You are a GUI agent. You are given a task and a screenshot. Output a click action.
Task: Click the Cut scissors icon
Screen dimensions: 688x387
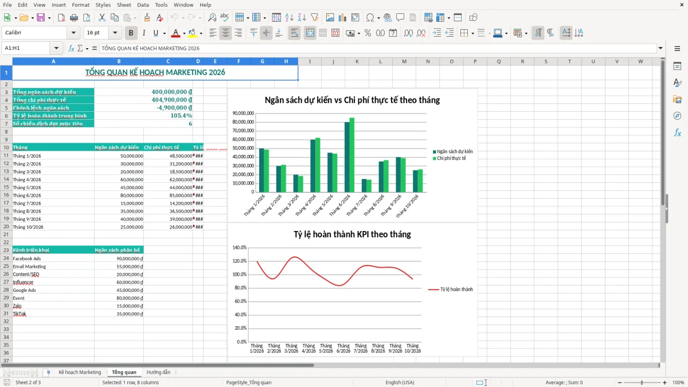click(102, 18)
